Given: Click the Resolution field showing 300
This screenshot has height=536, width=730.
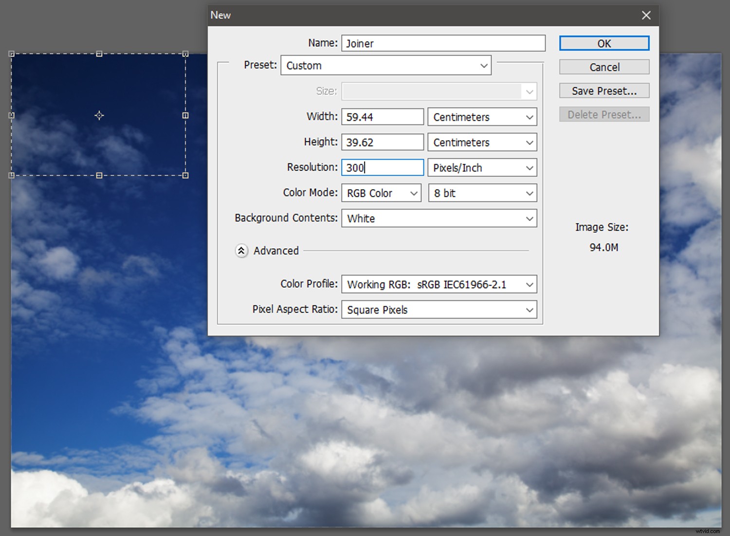Looking at the screenshot, I should (382, 167).
